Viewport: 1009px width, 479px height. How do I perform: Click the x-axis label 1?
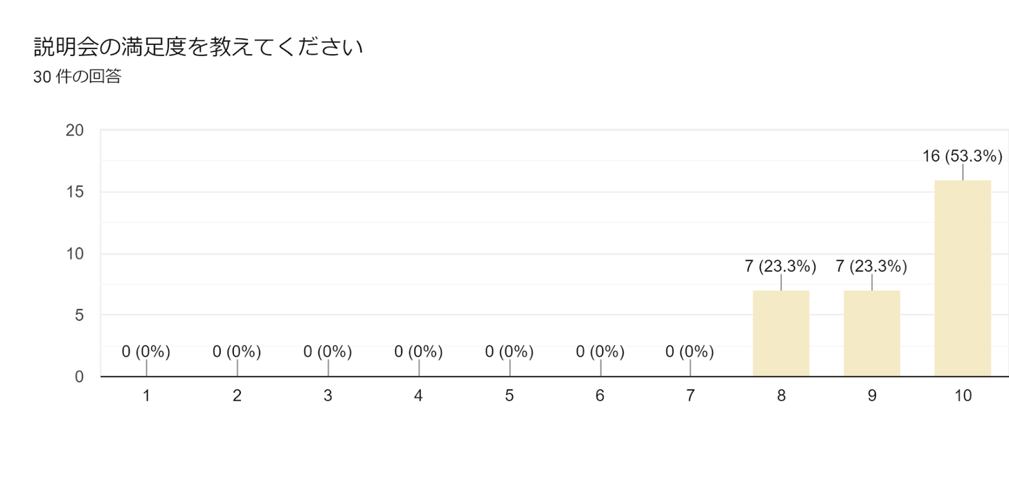[x=146, y=396]
